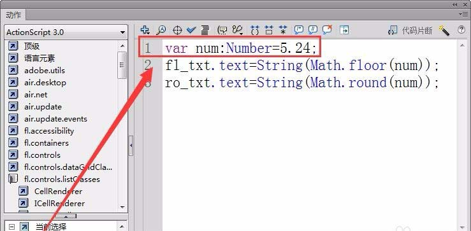The image size is (471, 231).
Task: Show code hint icon
Action: [x=222, y=30]
